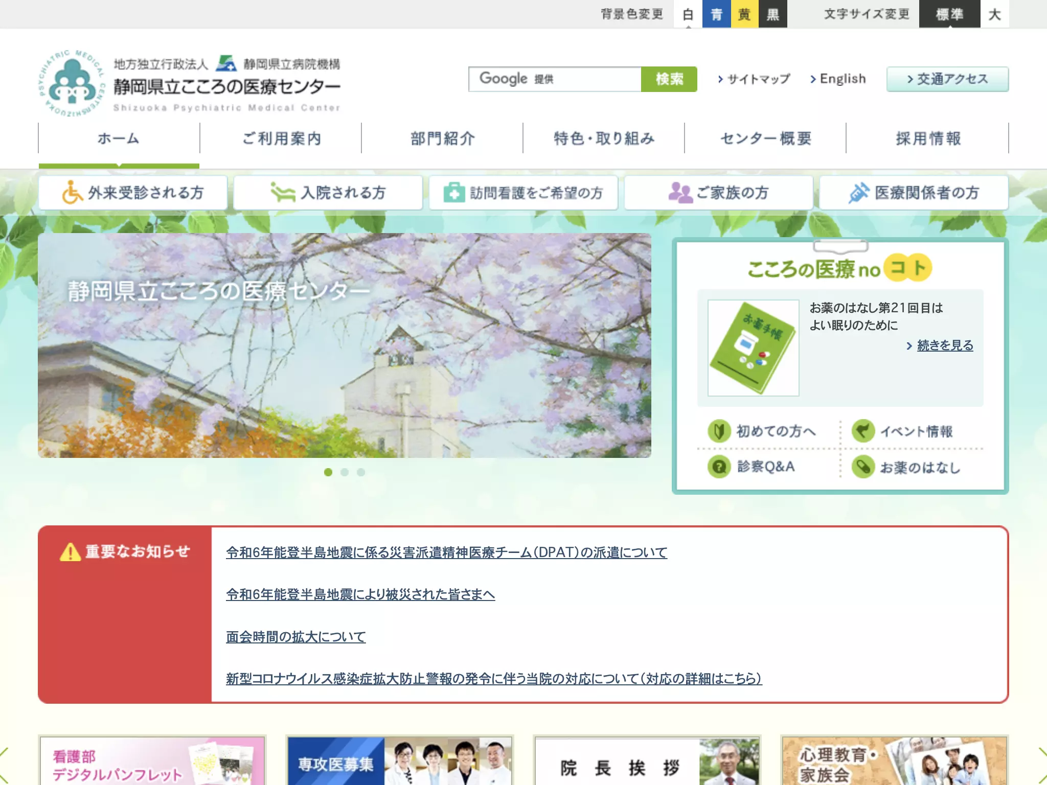Open the ご利用案内 menu
The image size is (1047, 785).
click(281, 138)
